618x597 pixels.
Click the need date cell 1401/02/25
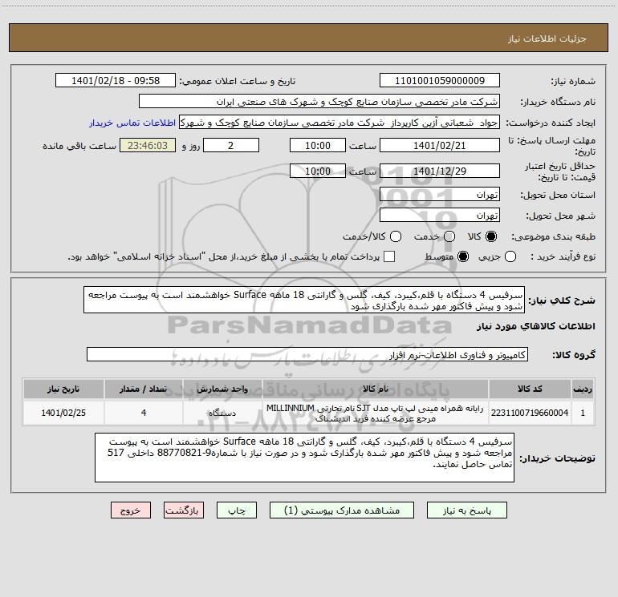63,413
